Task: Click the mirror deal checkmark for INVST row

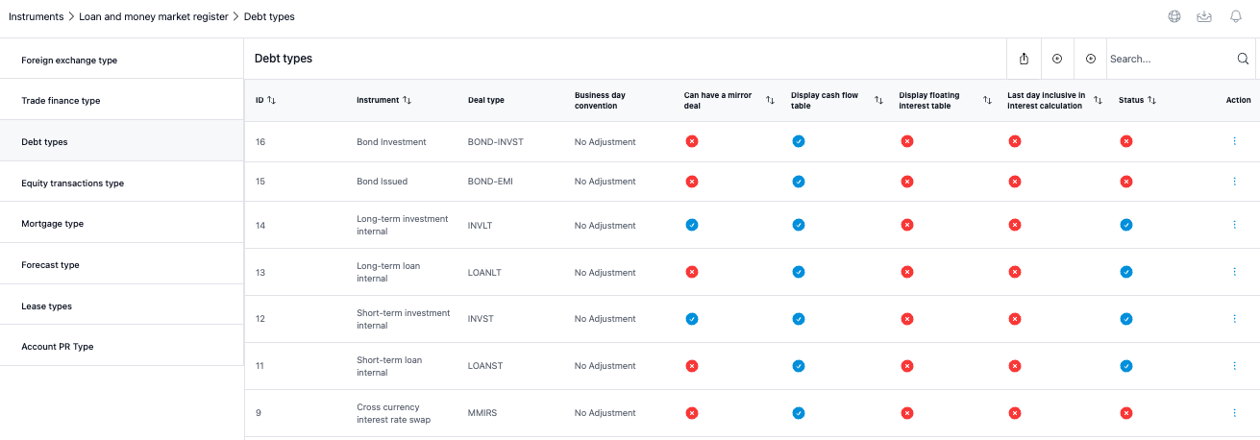Action: [691, 319]
